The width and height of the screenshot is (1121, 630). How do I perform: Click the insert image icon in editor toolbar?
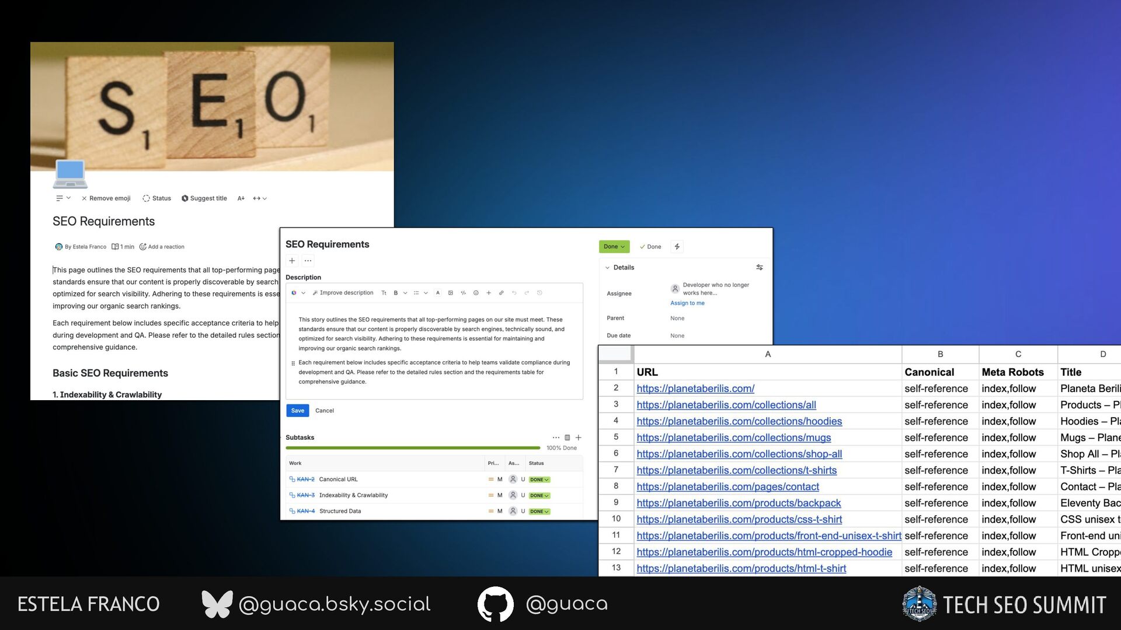[450, 293]
